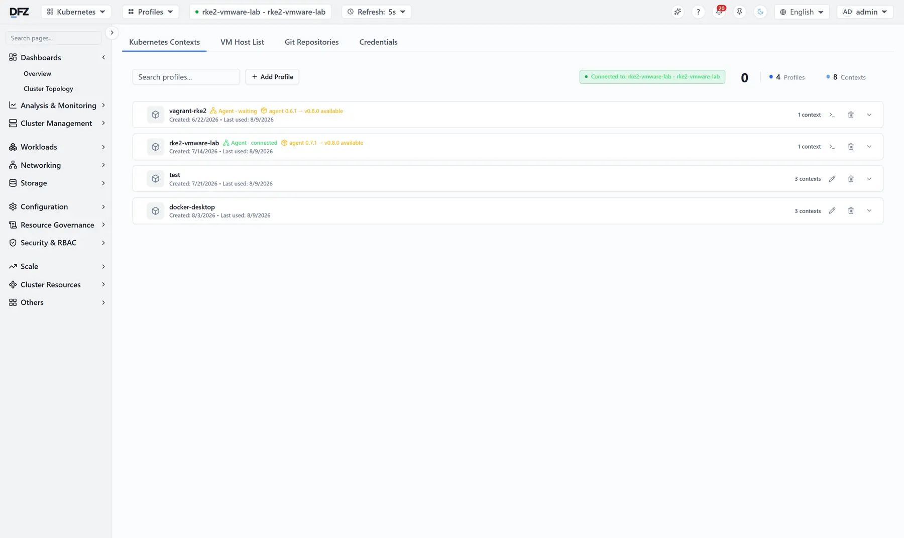Expand Analysis & Monitoring section
Image resolution: width=904 pixels, height=538 pixels.
tap(57, 105)
